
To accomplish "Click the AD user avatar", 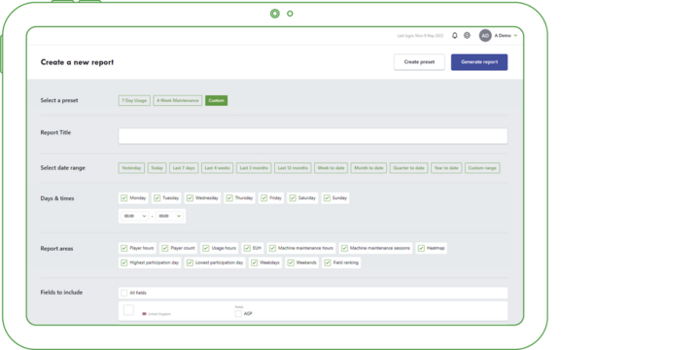I will pyautogui.click(x=485, y=36).
